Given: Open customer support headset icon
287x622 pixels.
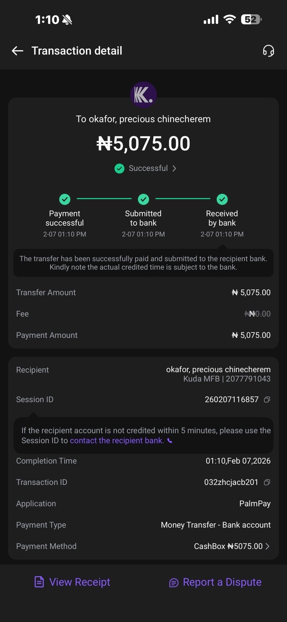Looking at the screenshot, I should pyautogui.click(x=268, y=51).
